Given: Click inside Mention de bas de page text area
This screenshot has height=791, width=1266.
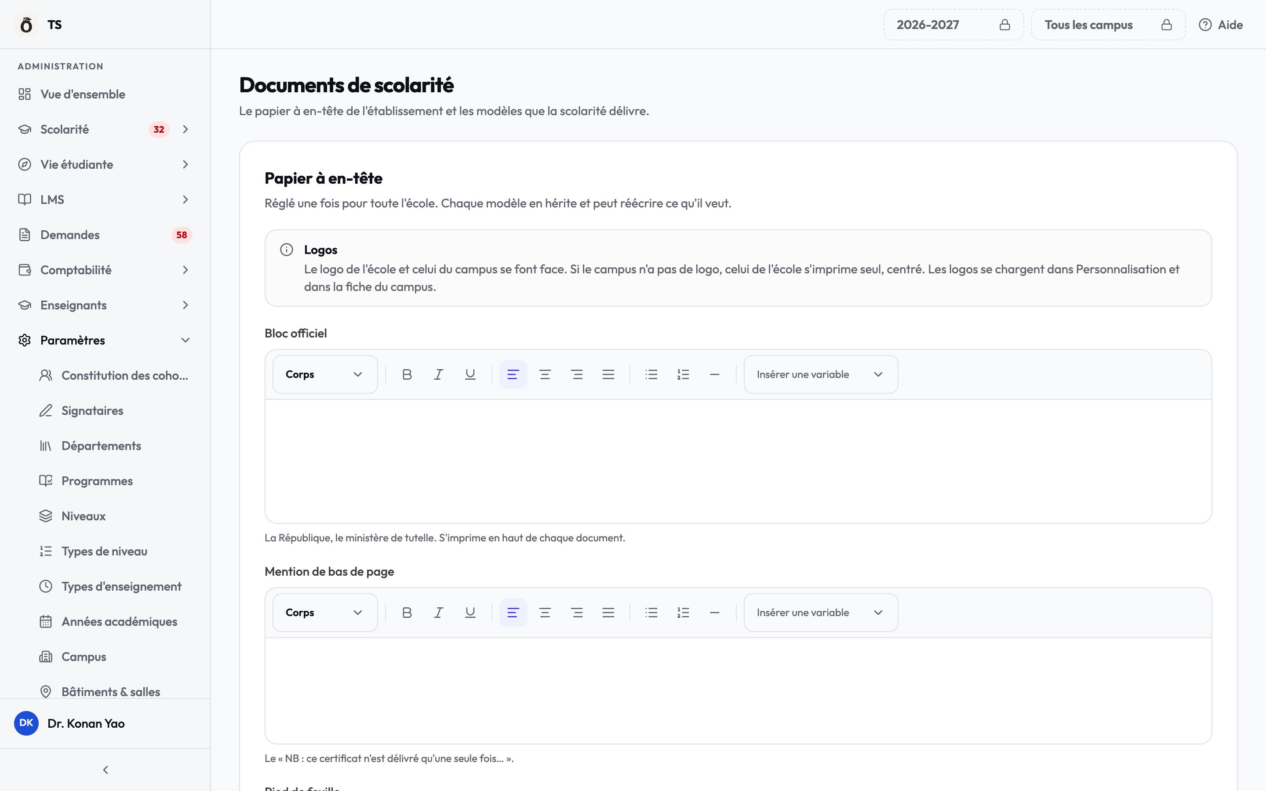Looking at the screenshot, I should tap(738, 690).
